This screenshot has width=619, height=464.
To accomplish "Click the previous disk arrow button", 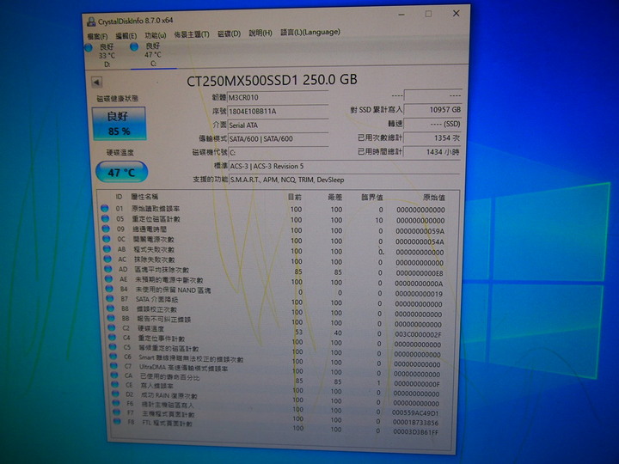I will [96, 82].
